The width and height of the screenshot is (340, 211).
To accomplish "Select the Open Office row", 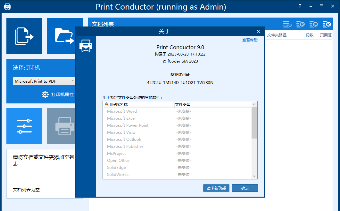I will point(177,161).
